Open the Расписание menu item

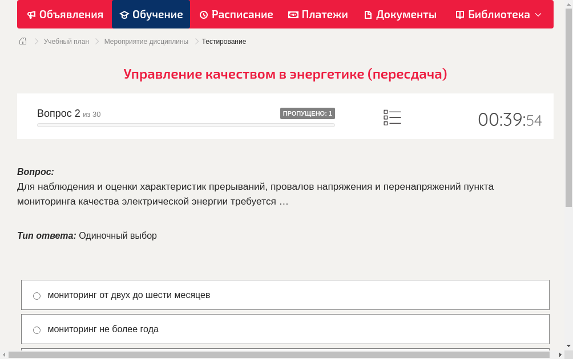coord(236,14)
